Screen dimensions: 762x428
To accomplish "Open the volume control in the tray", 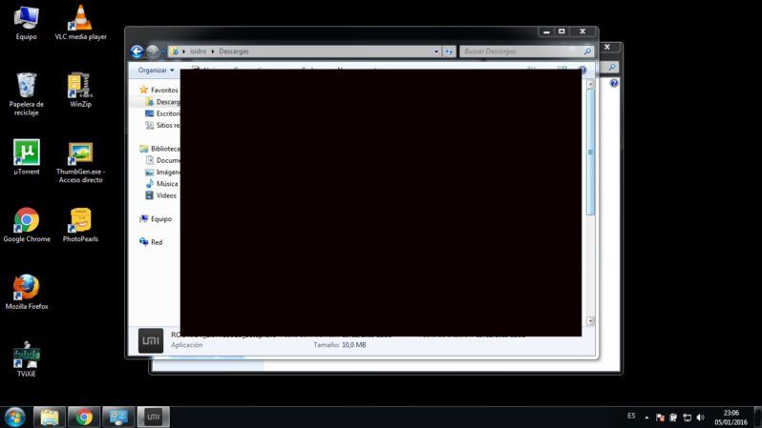I will coord(700,418).
